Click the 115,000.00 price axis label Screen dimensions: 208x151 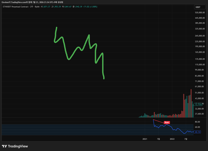coord(200,64)
